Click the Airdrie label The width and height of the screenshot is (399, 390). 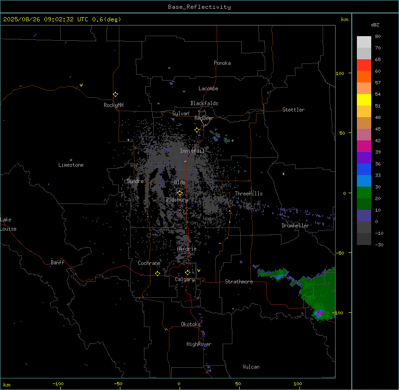(x=187, y=249)
